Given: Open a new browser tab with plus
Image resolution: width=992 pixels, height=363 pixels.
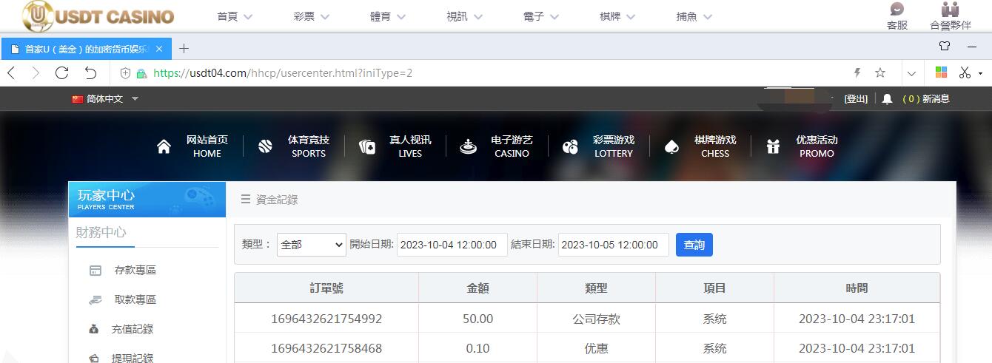Looking at the screenshot, I should click(x=184, y=48).
